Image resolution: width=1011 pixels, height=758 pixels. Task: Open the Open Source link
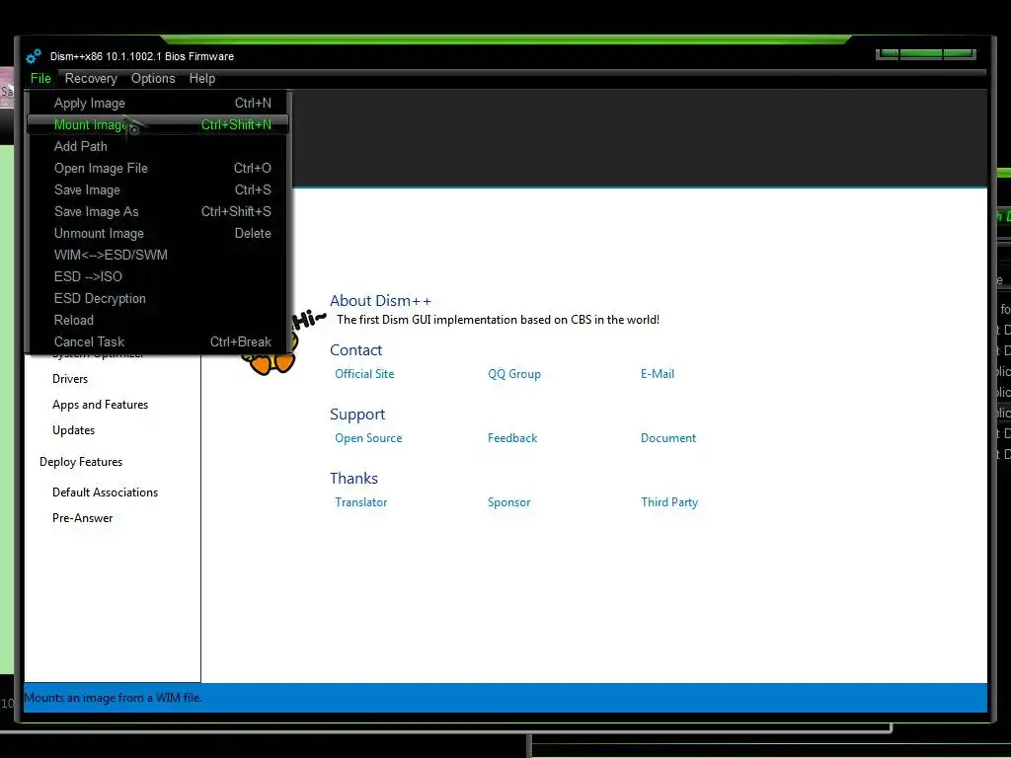pos(368,438)
